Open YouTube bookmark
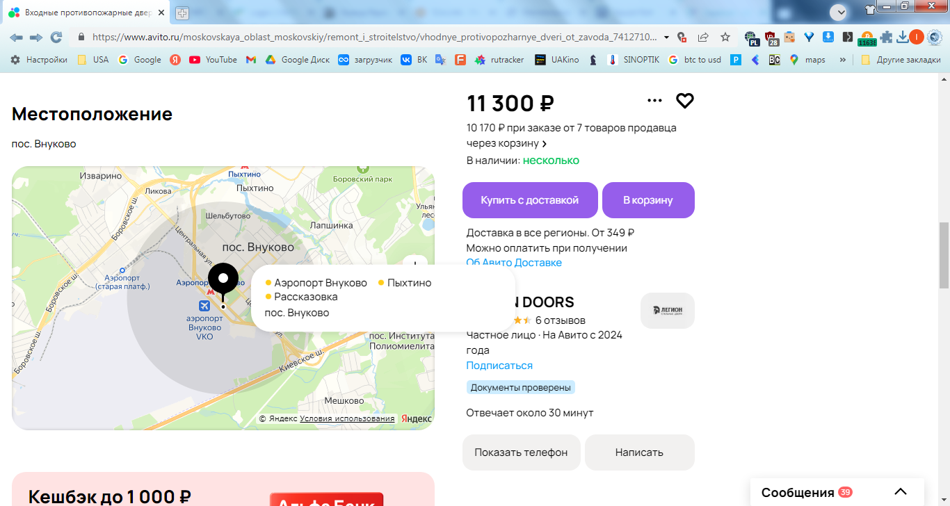This screenshot has height=506, width=950. point(214,60)
